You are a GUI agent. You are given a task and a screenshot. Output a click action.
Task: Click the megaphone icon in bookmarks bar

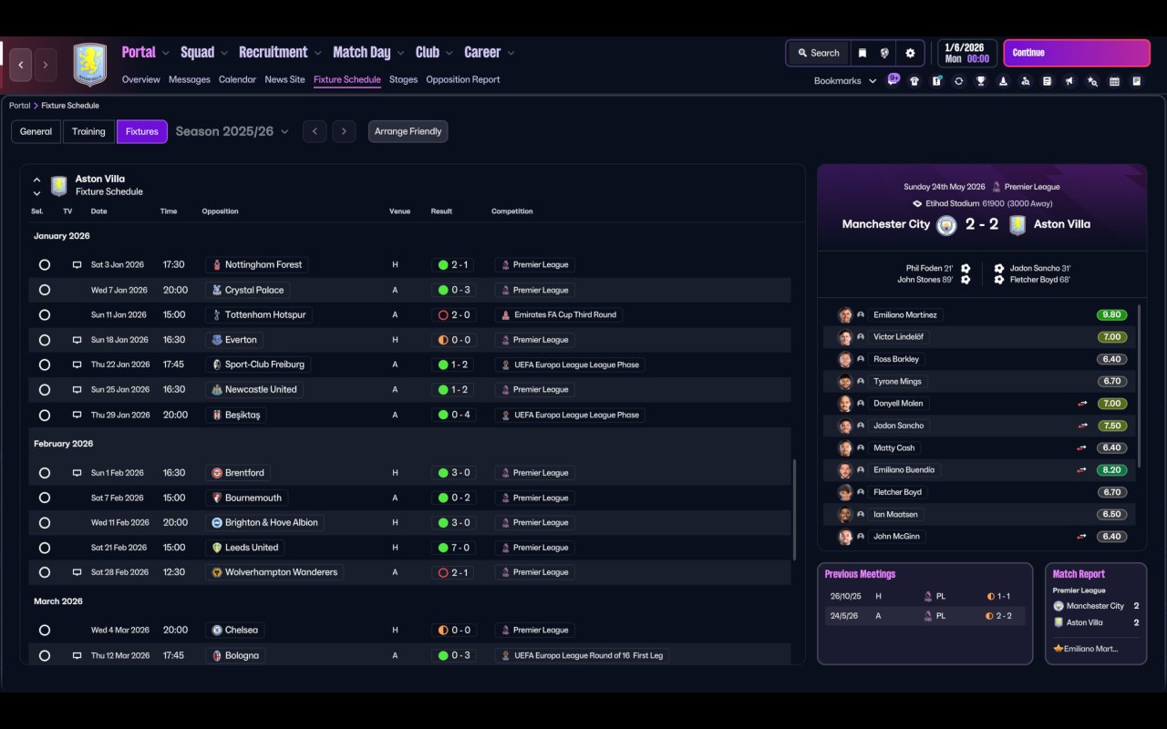1069,81
